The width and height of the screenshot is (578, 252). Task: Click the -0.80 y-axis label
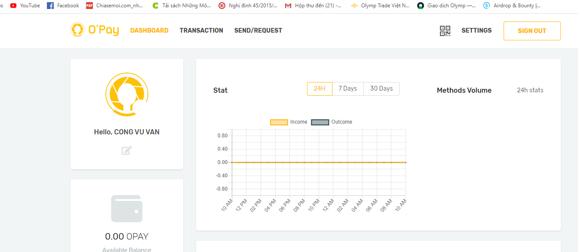tap(221, 189)
